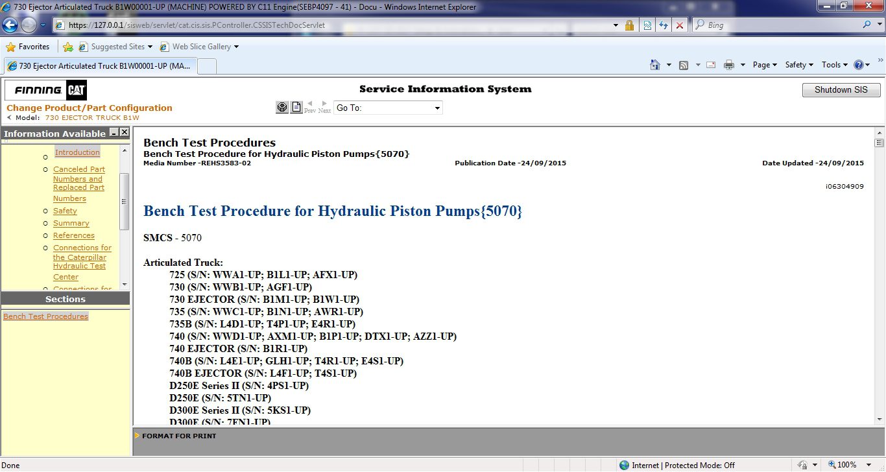The width and height of the screenshot is (886, 472).
Task: Open the search provider dropdown arrow
Action: (878, 25)
